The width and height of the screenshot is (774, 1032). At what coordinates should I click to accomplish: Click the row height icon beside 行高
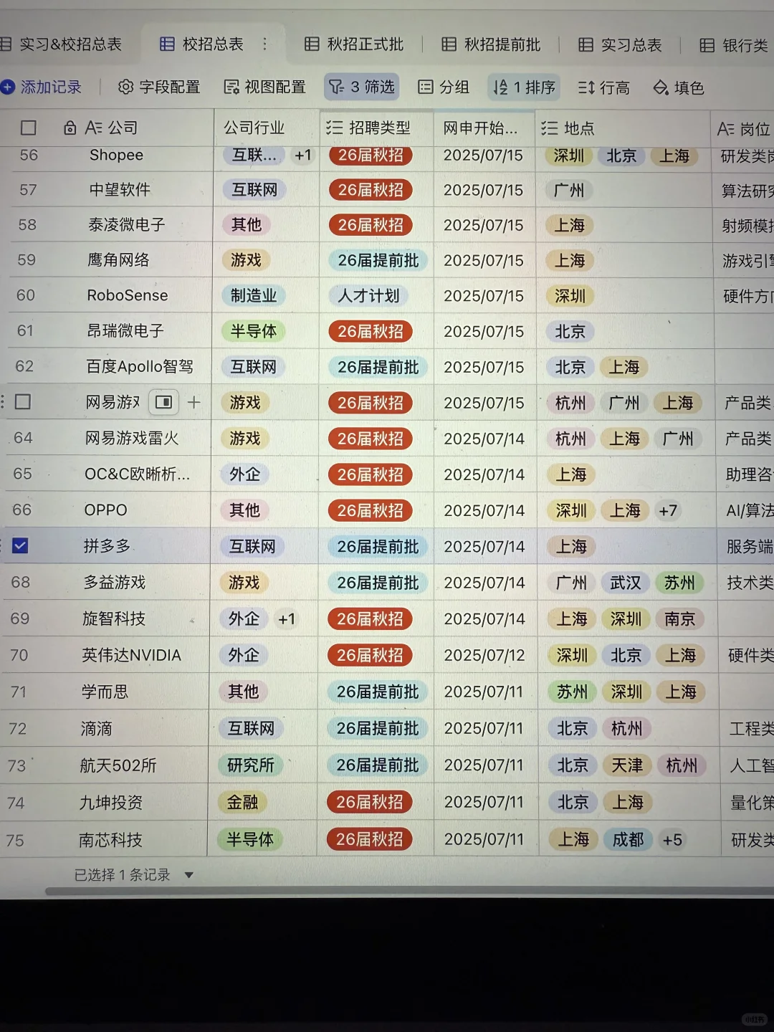(586, 88)
